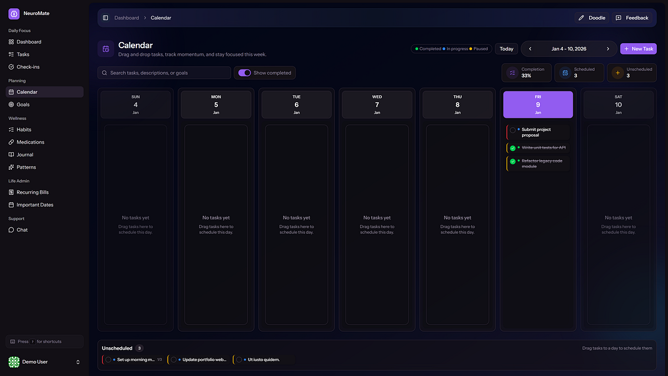This screenshot has width=668, height=376.
Task: Click the New Task button
Action: (638, 49)
